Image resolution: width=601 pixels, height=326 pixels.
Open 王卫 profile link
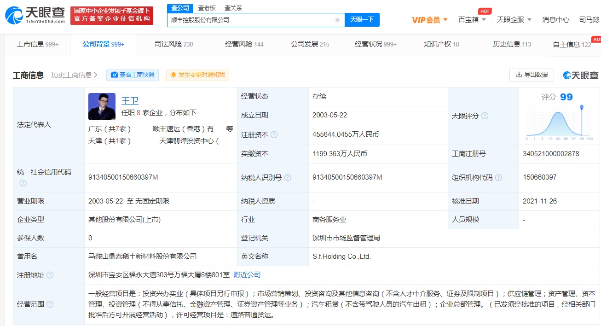click(130, 100)
